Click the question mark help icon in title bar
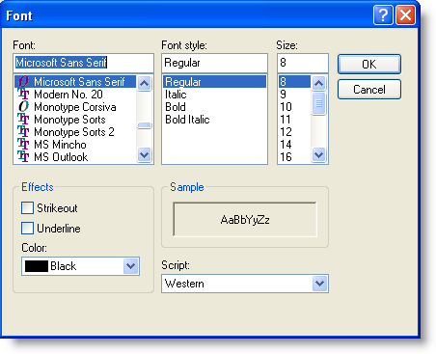Image resolution: width=436 pixels, height=354 pixels. click(x=383, y=14)
